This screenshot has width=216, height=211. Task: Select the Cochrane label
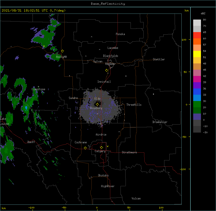click(x=81, y=142)
